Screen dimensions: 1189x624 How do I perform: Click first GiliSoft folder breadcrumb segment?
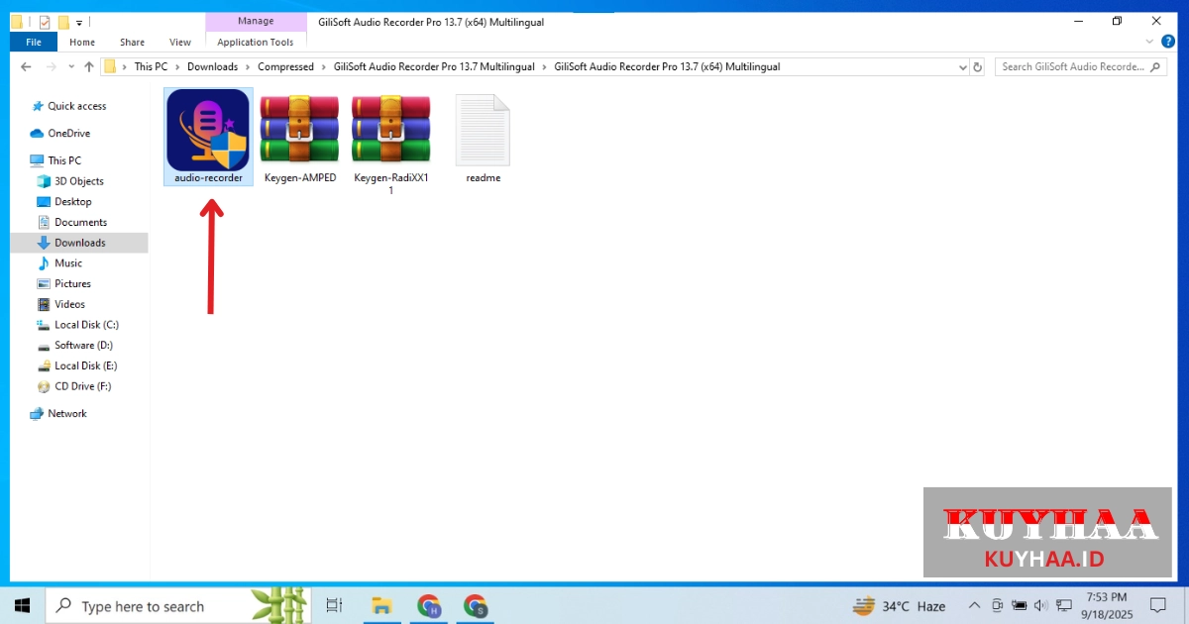(434, 66)
